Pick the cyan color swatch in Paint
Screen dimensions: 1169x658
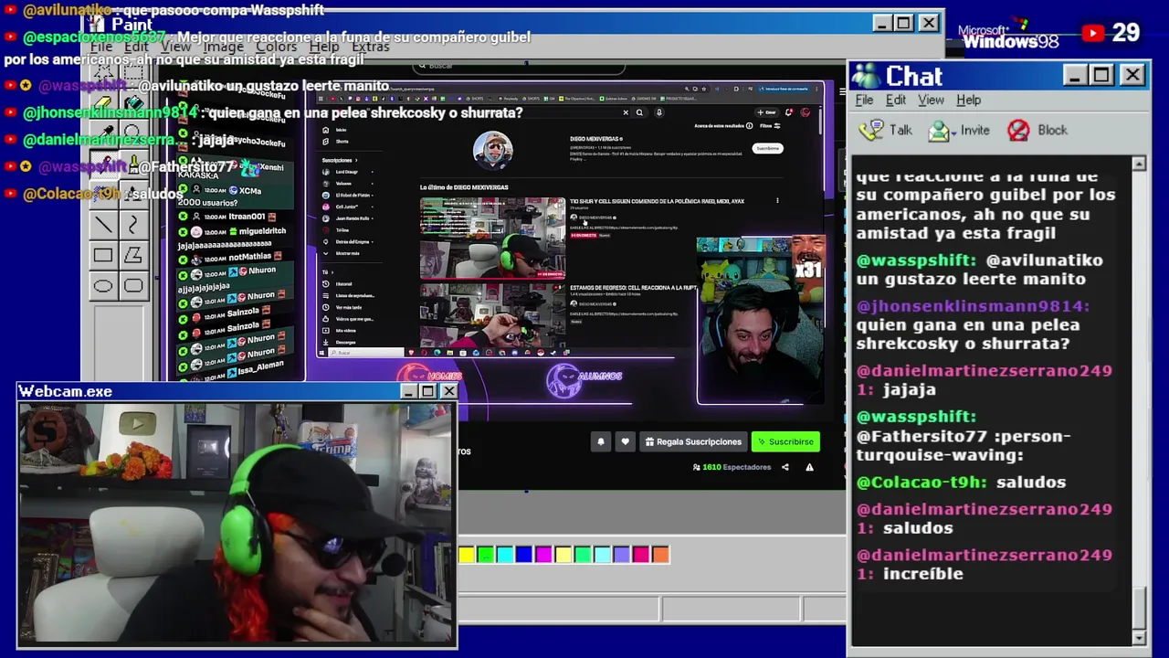(x=504, y=554)
